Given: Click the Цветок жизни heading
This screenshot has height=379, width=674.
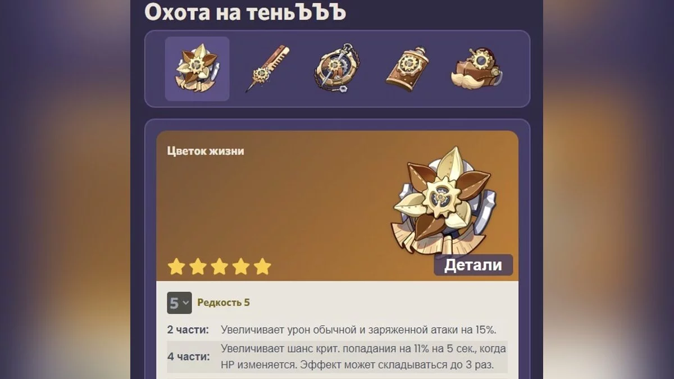Looking at the screenshot, I should 206,150.
